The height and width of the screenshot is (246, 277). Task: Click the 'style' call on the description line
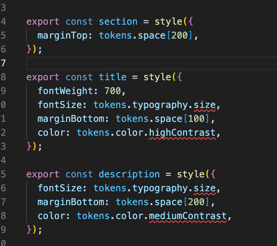191,175
